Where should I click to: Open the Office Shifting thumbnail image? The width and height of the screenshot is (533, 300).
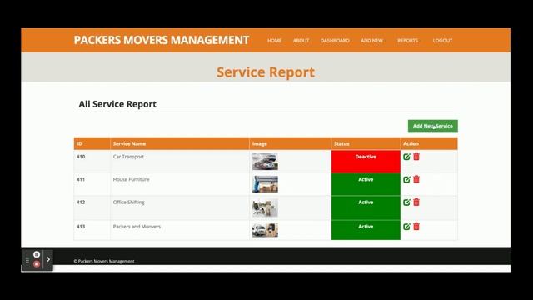point(265,207)
